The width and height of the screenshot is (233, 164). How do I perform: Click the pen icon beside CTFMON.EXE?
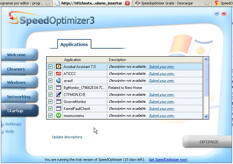[x=58, y=94]
